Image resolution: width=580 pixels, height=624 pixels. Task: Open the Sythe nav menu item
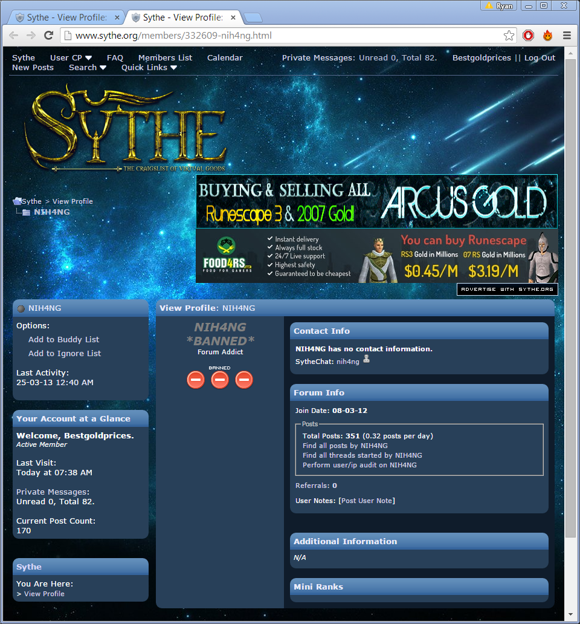click(24, 57)
